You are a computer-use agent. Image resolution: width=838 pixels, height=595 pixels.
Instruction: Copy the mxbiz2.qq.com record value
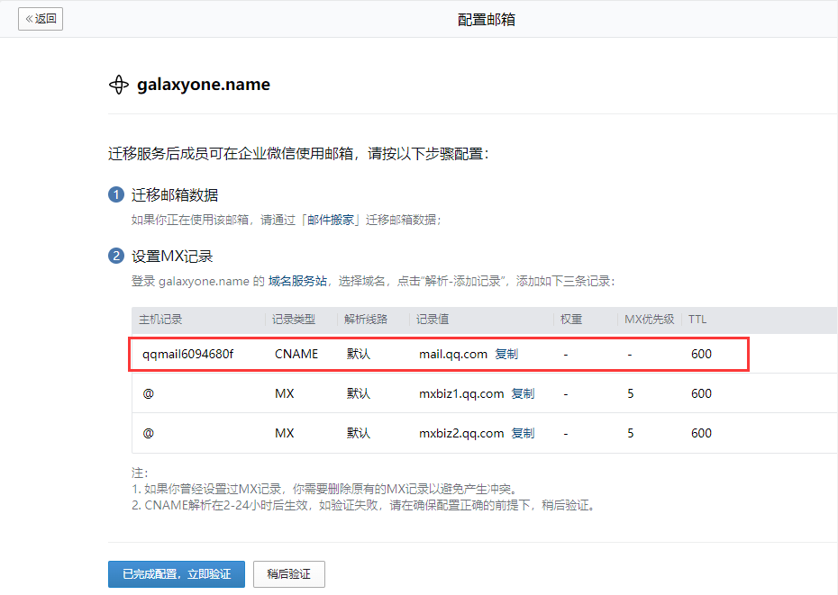[523, 433]
